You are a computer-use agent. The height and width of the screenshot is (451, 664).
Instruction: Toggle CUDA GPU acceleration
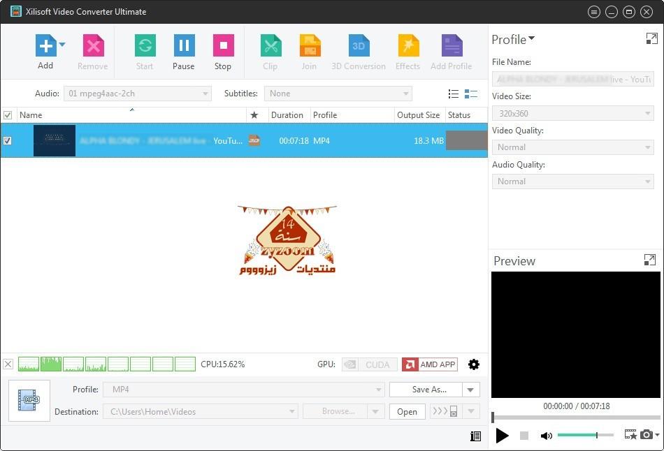[369, 364]
